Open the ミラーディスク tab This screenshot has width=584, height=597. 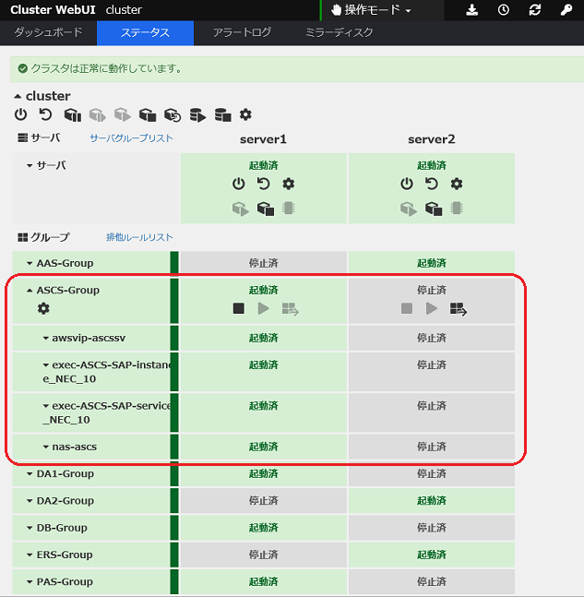[339, 32]
